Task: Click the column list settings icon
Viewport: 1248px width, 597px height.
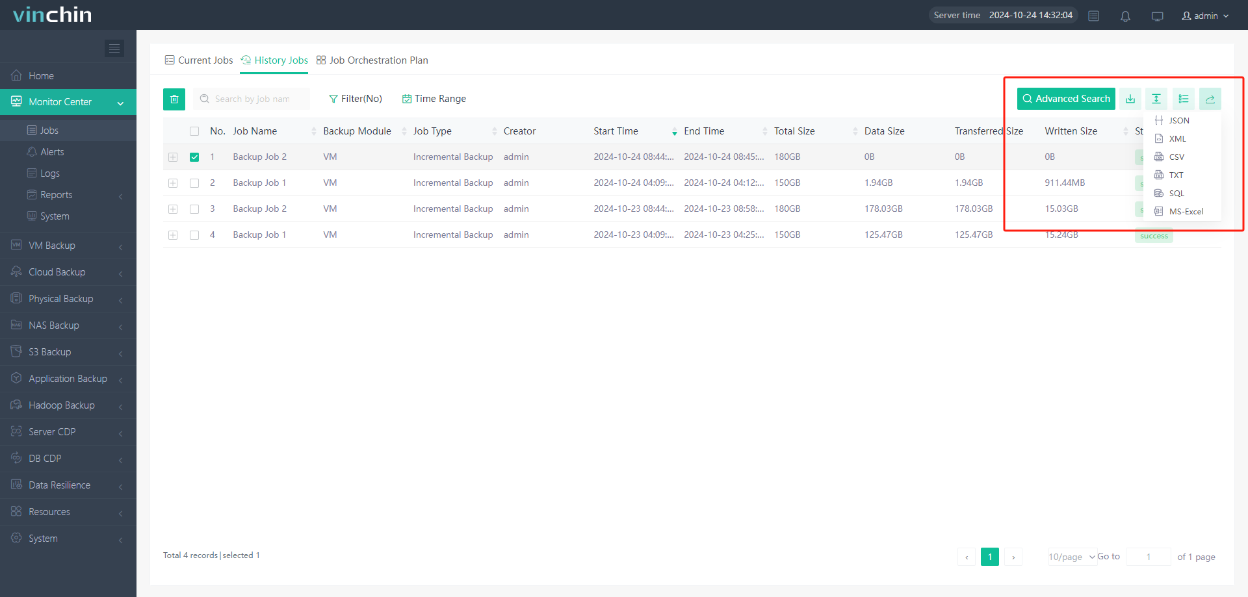Action: click(1184, 99)
